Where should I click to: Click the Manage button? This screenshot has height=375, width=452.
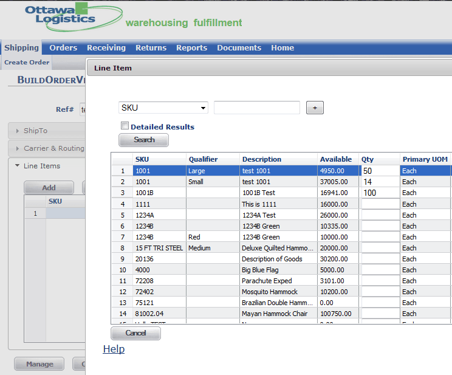[x=39, y=364]
